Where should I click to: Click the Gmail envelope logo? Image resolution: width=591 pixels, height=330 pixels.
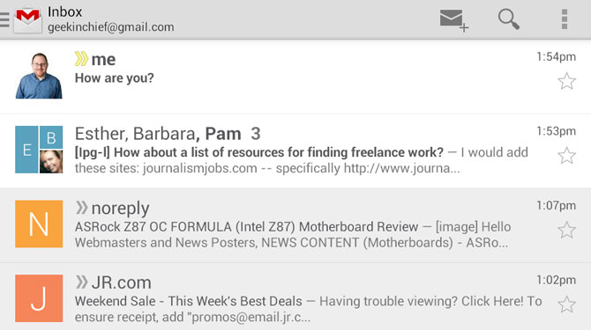[x=27, y=20]
